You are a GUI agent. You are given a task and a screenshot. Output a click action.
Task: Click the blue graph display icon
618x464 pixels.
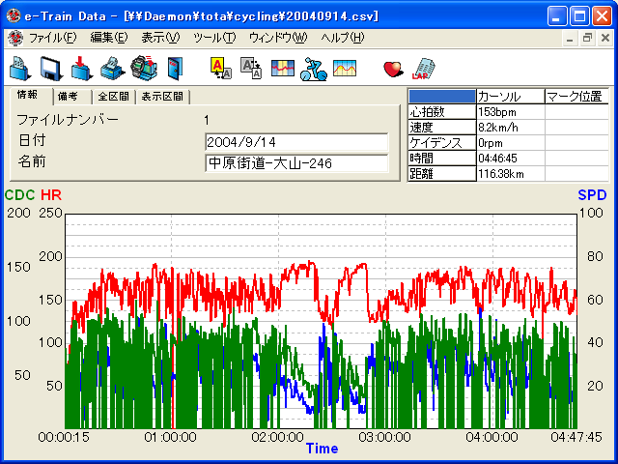click(x=282, y=68)
